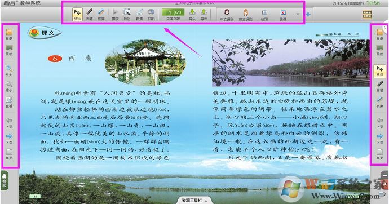Viewport: 389px width, 204px height.
Task: Click the 1/20 page jump field
Action: coord(173,12)
